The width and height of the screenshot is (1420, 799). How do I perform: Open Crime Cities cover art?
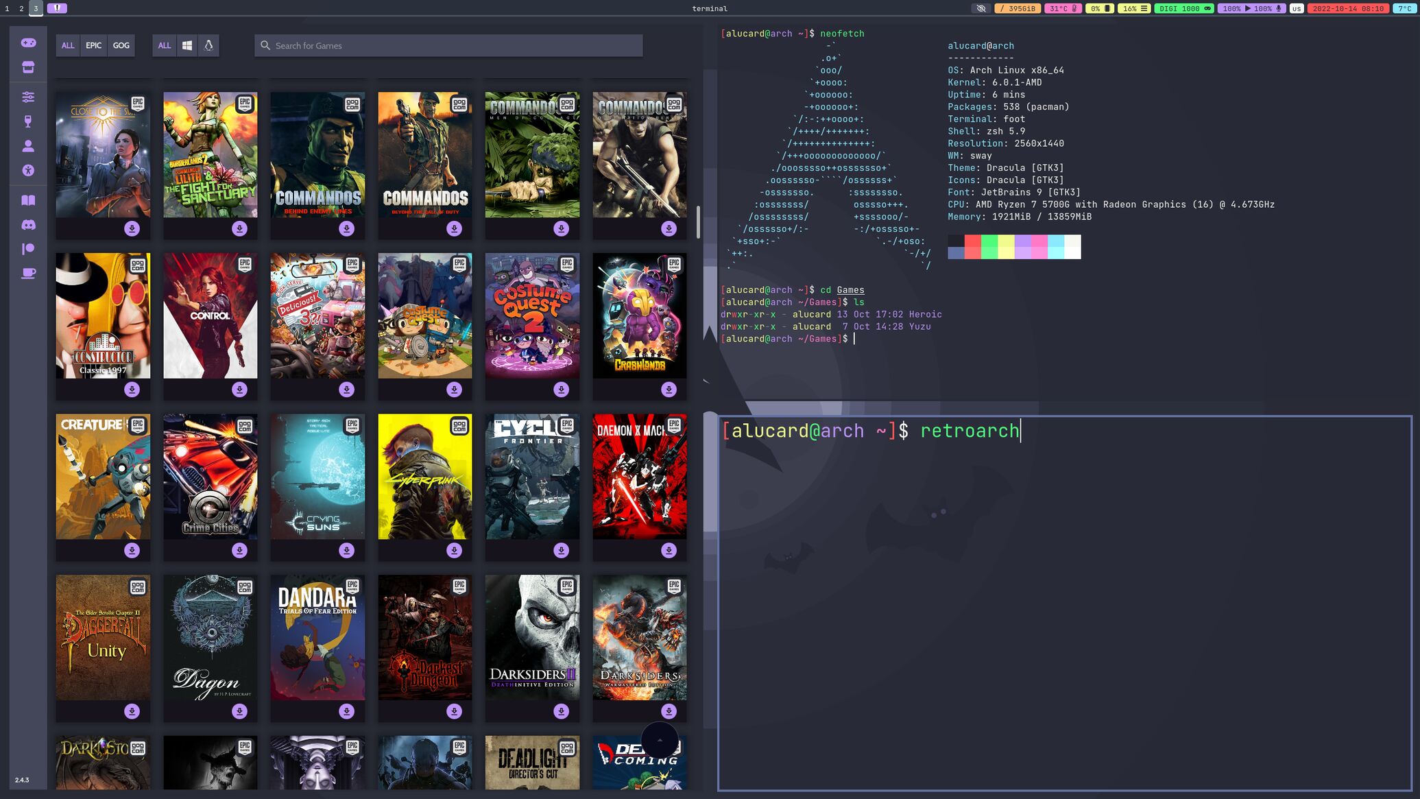[210, 477]
